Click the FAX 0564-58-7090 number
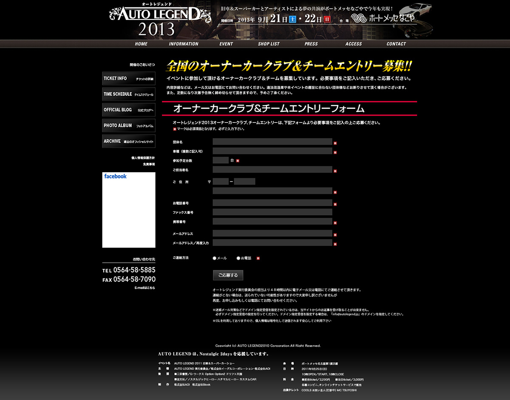510x400 pixels. pyautogui.click(x=129, y=279)
